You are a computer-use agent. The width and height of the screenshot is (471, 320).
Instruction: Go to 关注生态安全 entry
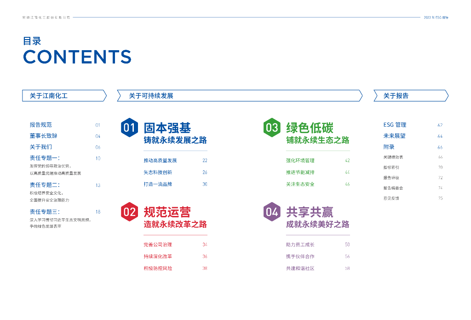(300, 184)
